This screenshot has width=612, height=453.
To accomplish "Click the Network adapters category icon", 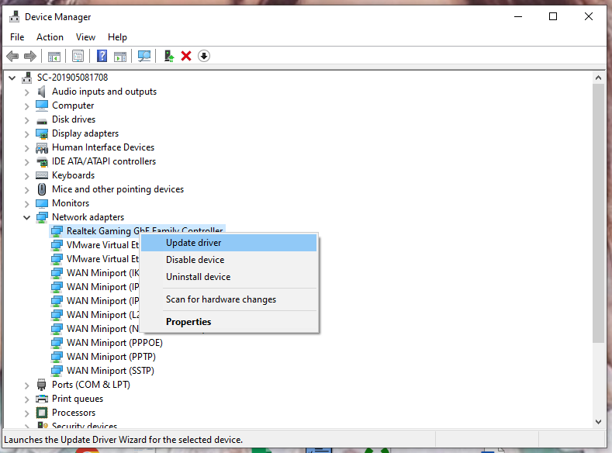I will click(42, 217).
